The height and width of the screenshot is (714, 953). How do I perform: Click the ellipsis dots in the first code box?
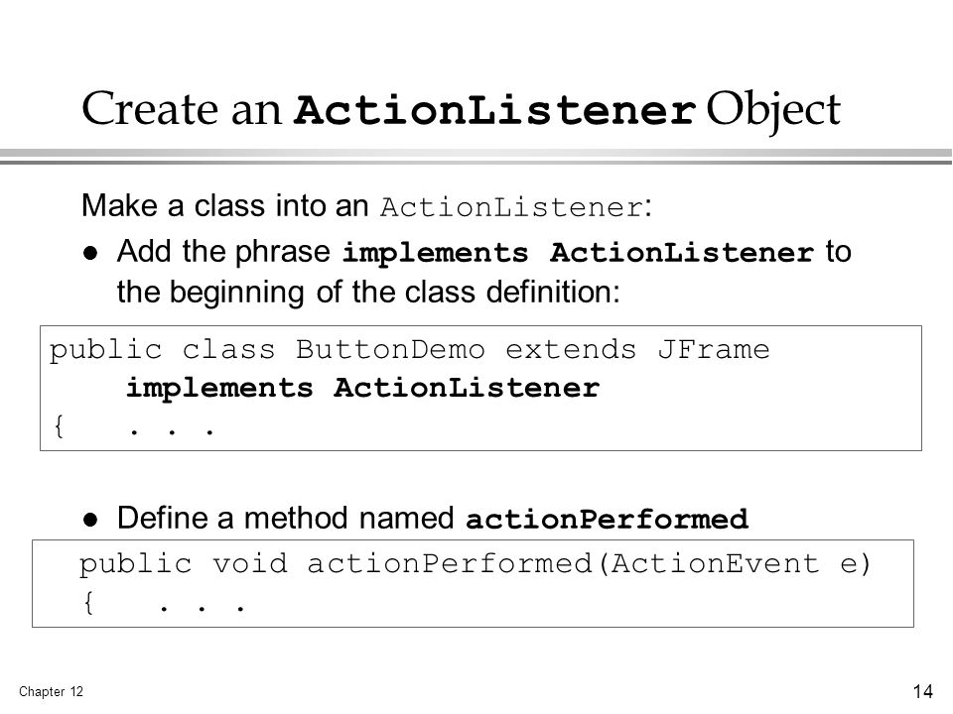point(172,432)
